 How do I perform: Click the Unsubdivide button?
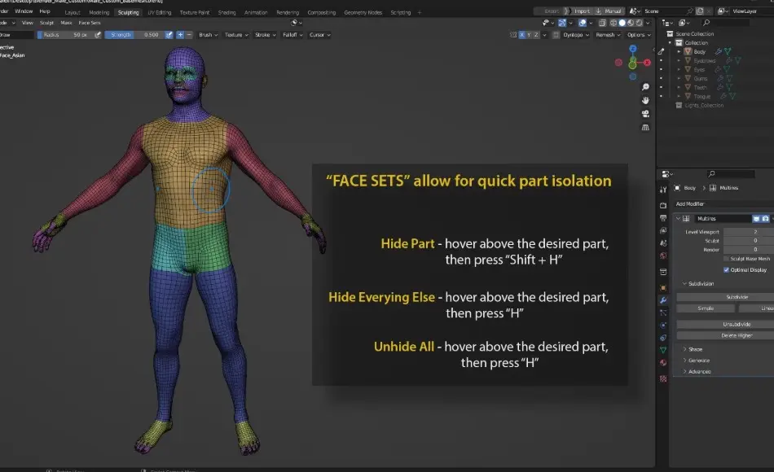pyautogui.click(x=737, y=325)
